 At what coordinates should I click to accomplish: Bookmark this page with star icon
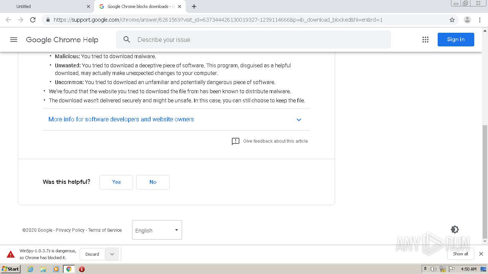[x=452, y=20]
